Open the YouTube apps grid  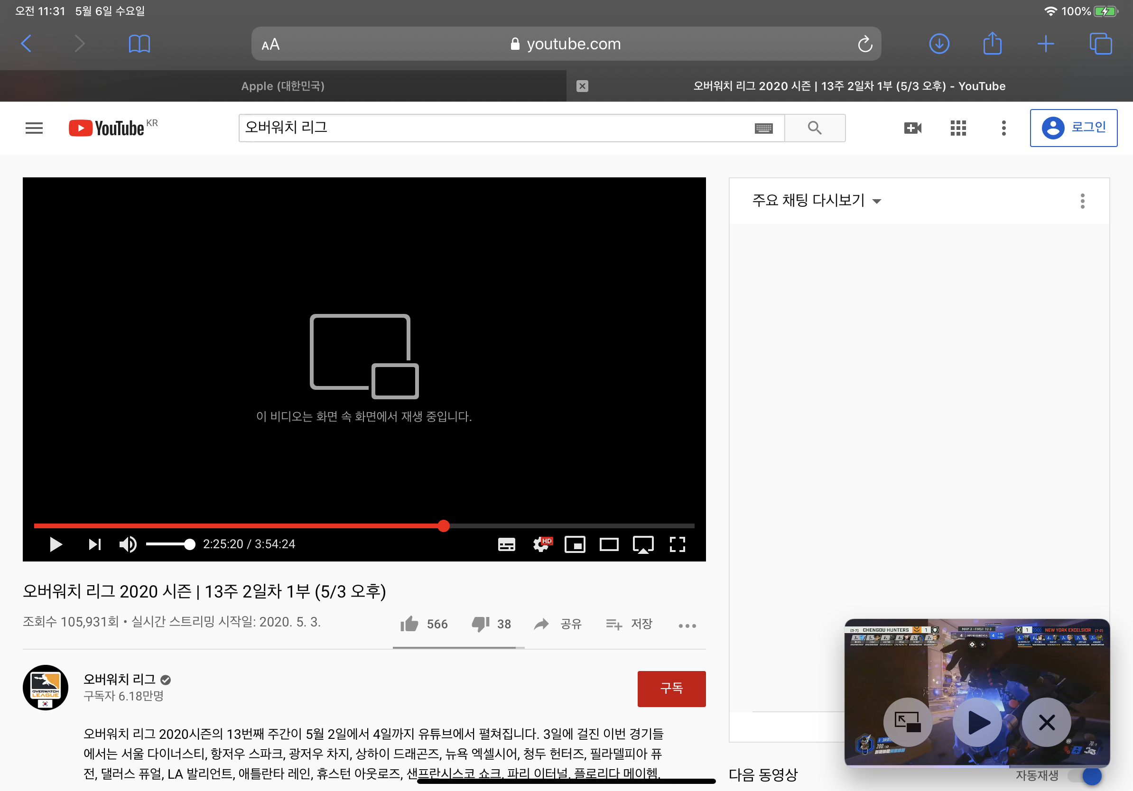pyautogui.click(x=958, y=128)
